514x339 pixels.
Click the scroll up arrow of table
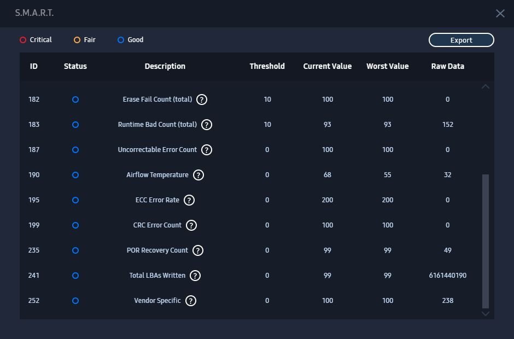point(486,86)
